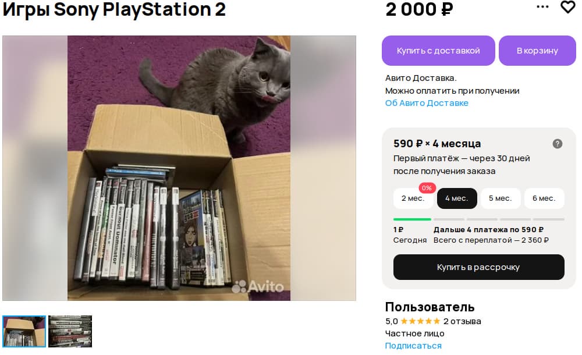Image resolution: width=582 pixels, height=355 pixels.
Task: Open the Об Авито Доставке link
Action: (427, 103)
